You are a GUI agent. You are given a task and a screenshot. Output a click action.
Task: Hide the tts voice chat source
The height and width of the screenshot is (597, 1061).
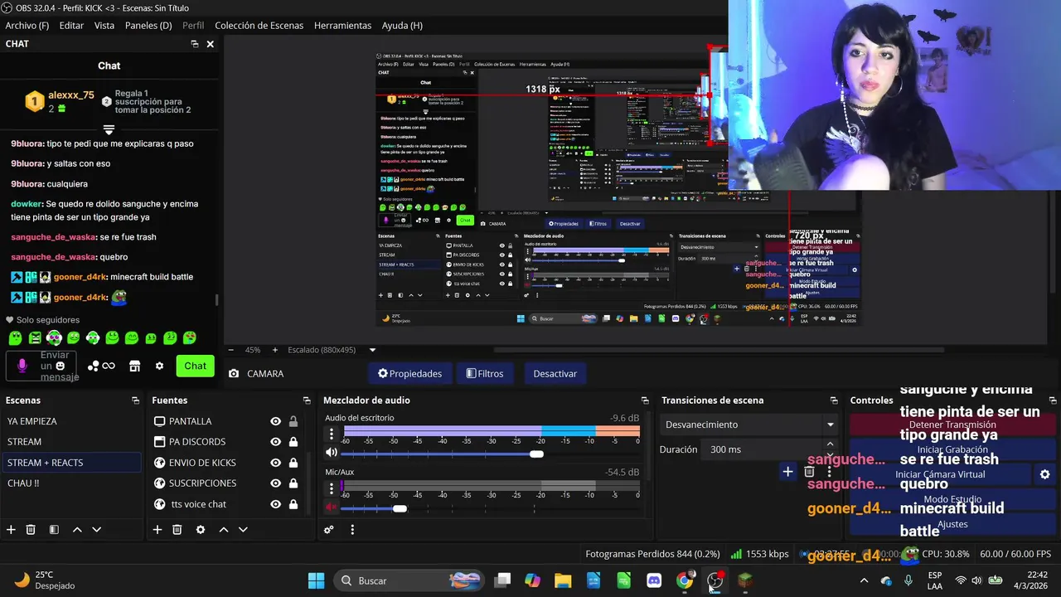point(275,504)
